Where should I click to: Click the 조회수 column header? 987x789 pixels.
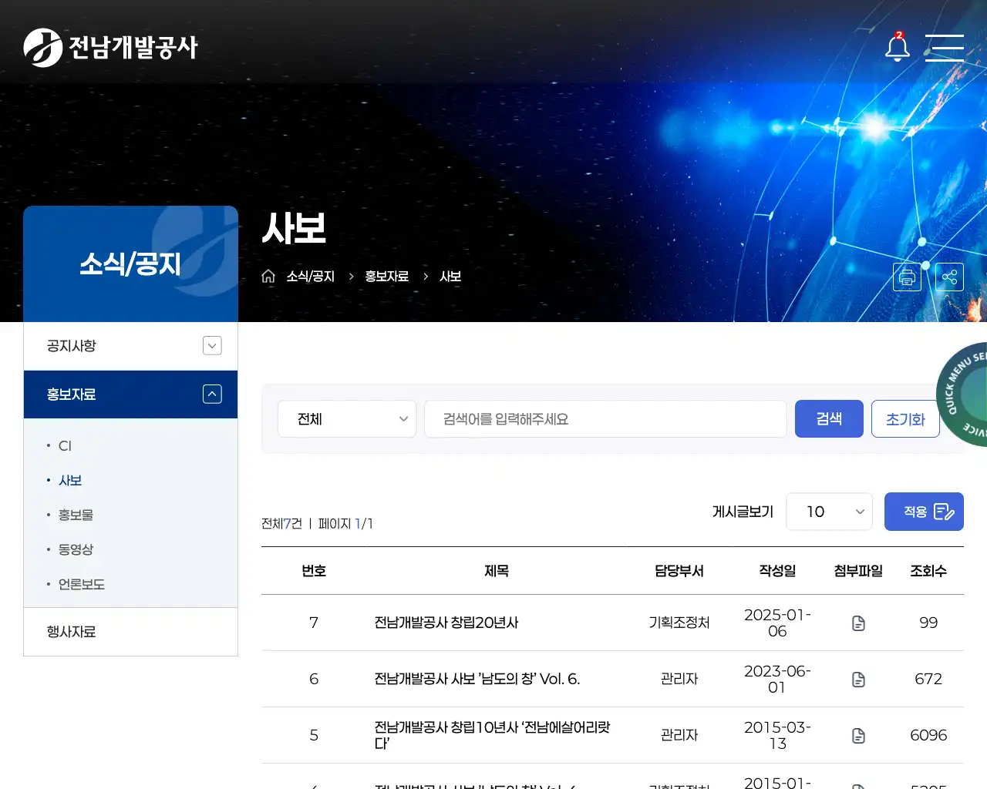tap(928, 571)
